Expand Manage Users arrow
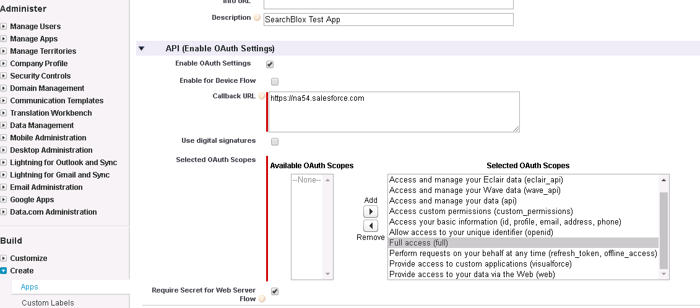Image resolution: width=700 pixels, height=308 pixels. pyautogui.click(x=4, y=27)
